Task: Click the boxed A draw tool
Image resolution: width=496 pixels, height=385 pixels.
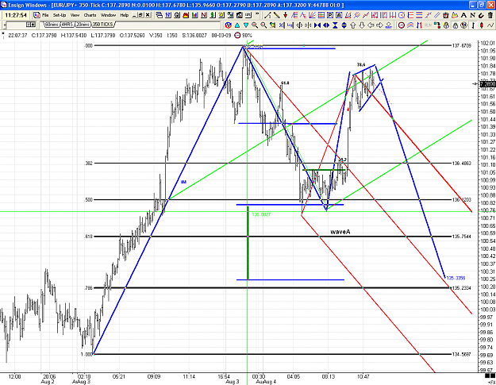Action: pyautogui.click(x=339, y=15)
